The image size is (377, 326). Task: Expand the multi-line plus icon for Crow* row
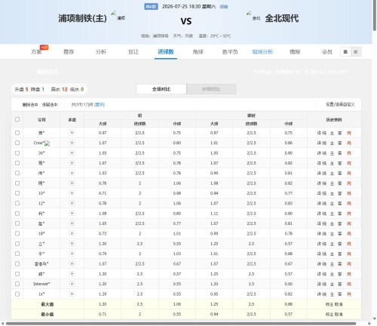coord(72,143)
